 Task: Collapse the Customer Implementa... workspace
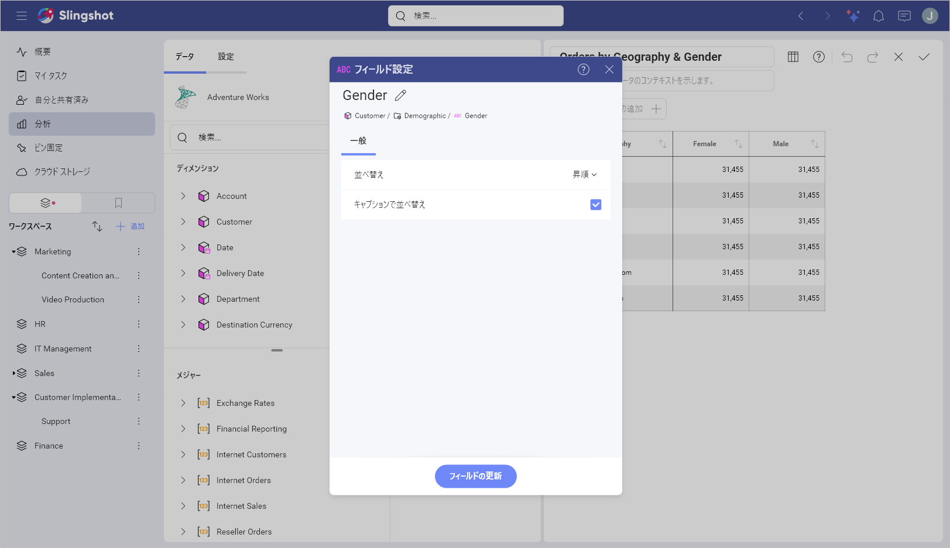pyautogui.click(x=13, y=398)
